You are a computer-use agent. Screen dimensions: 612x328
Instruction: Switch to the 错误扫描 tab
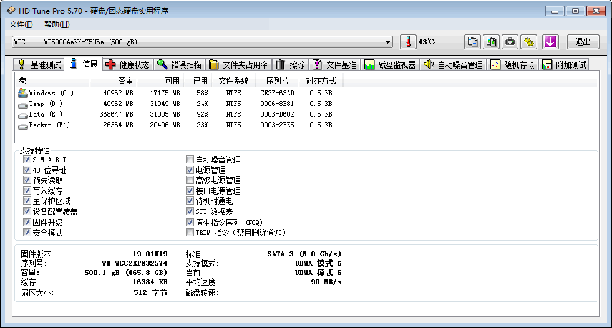point(180,65)
